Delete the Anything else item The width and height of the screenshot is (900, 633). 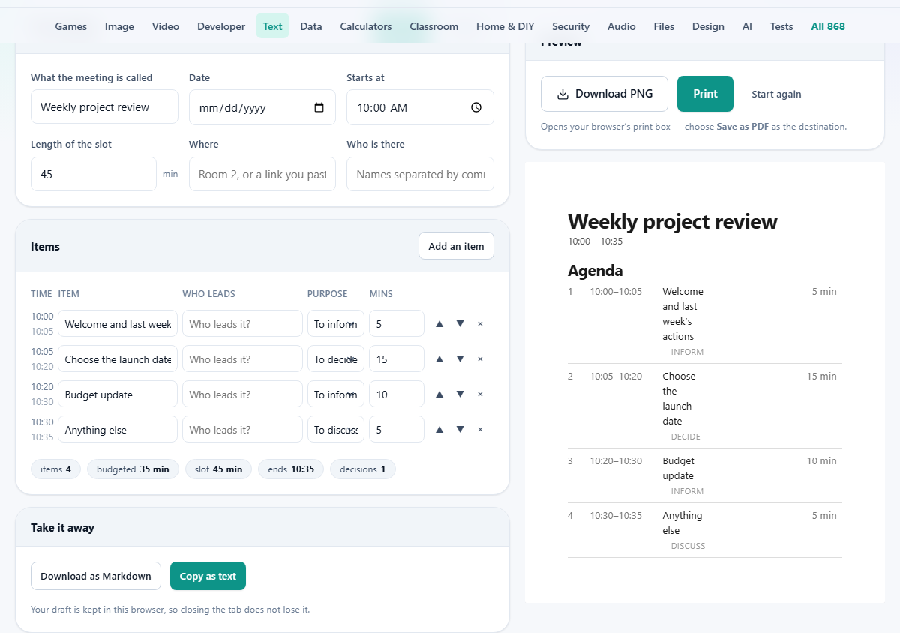(x=480, y=430)
